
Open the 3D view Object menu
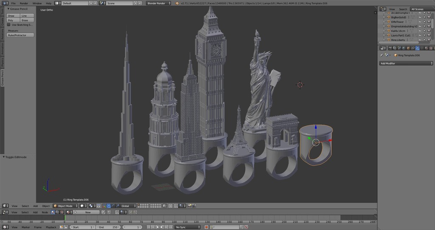(x=46, y=206)
